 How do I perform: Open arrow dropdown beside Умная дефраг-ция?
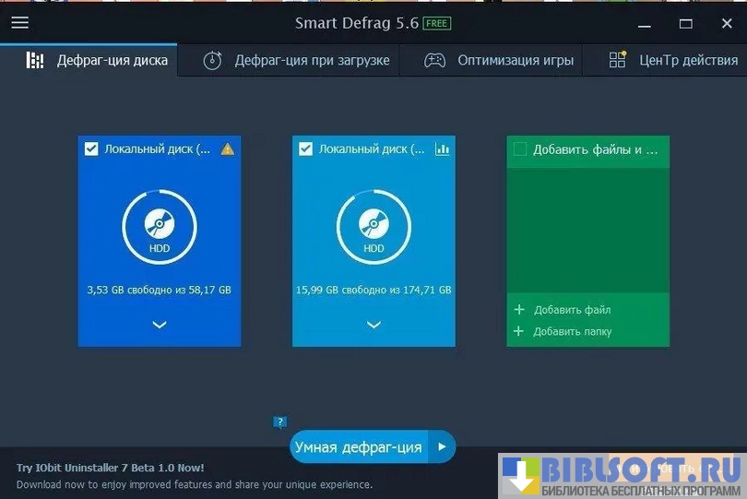coord(442,447)
